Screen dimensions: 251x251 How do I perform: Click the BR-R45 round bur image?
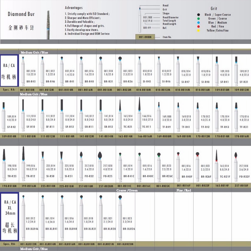(x=24, y=71)
